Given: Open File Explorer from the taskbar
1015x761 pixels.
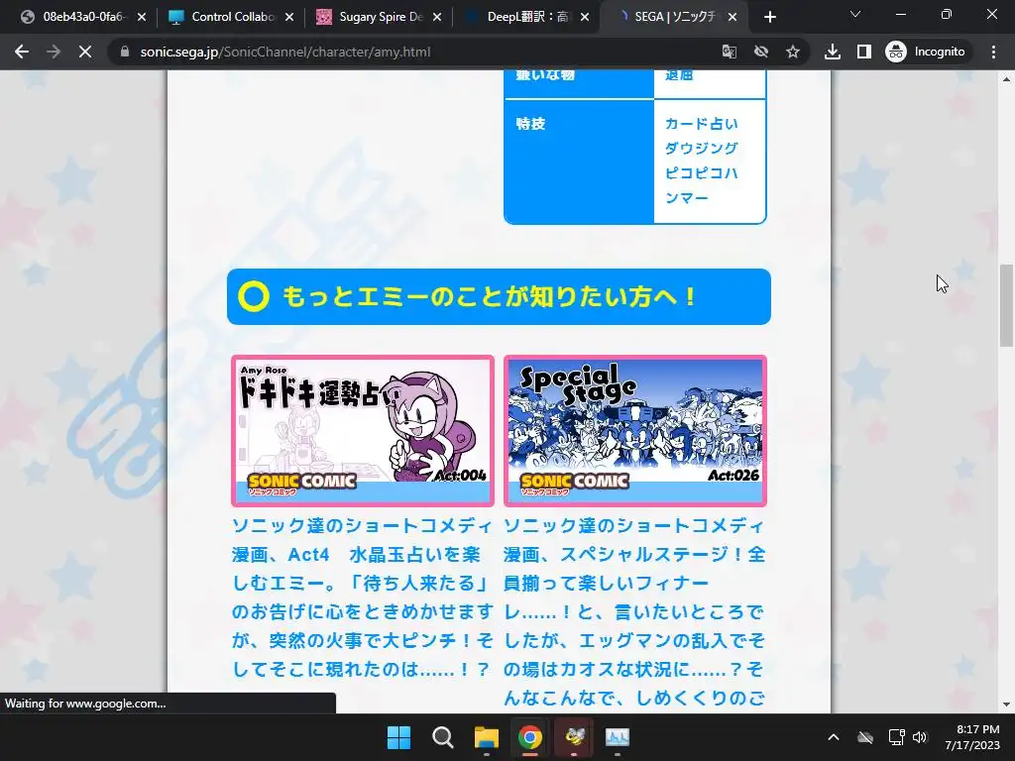Looking at the screenshot, I should click(486, 737).
